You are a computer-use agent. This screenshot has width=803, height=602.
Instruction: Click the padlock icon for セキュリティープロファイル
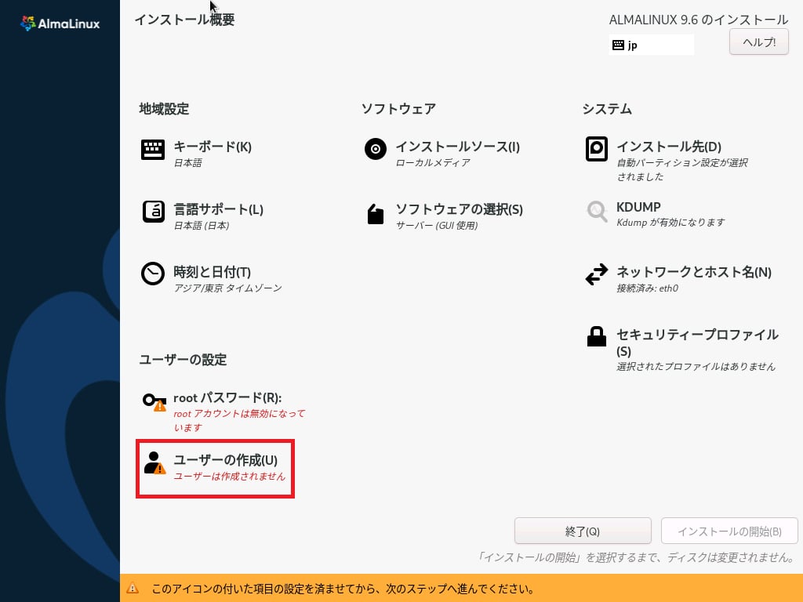(597, 337)
